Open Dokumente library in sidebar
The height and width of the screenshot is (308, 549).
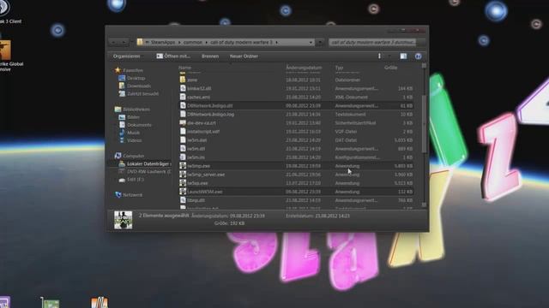[139, 125]
